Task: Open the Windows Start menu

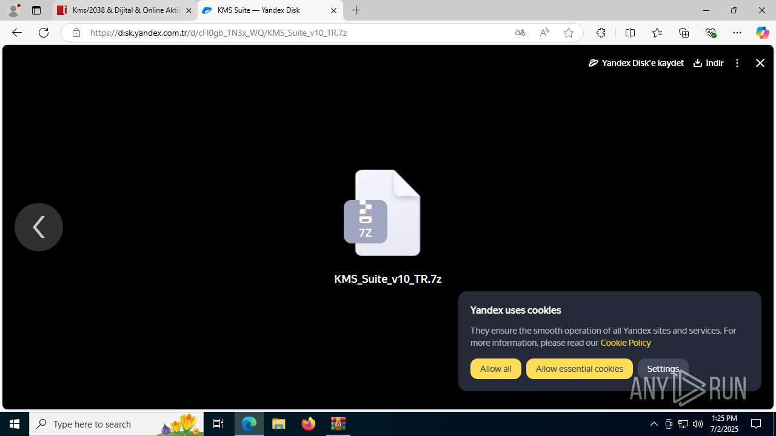Action: click(x=15, y=424)
